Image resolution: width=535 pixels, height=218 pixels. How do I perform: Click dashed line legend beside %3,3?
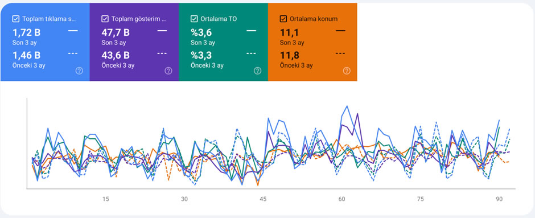(x=251, y=54)
